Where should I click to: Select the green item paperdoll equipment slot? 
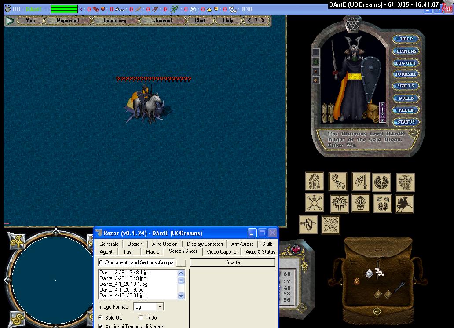pos(316,62)
